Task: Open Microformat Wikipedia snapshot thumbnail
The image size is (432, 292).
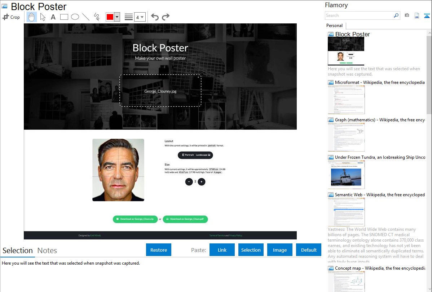Action: point(346,100)
